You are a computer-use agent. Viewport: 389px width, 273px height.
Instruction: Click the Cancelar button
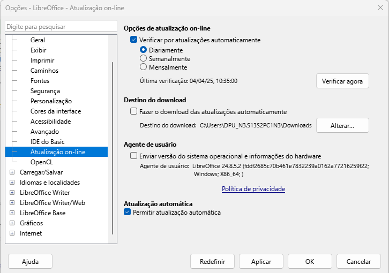358,262
